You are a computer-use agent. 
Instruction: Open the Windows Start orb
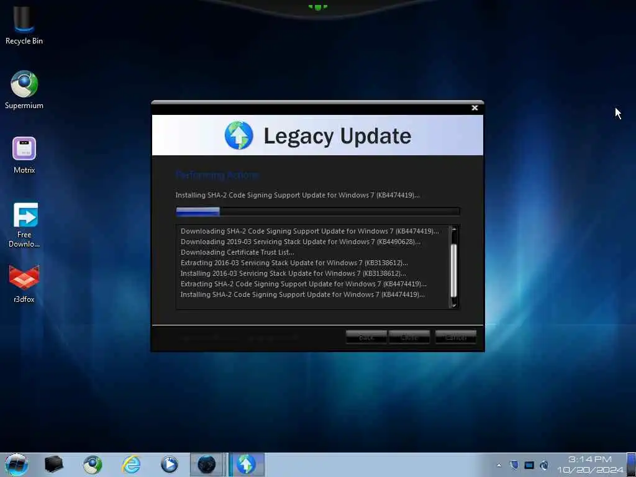[x=16, y=465]
